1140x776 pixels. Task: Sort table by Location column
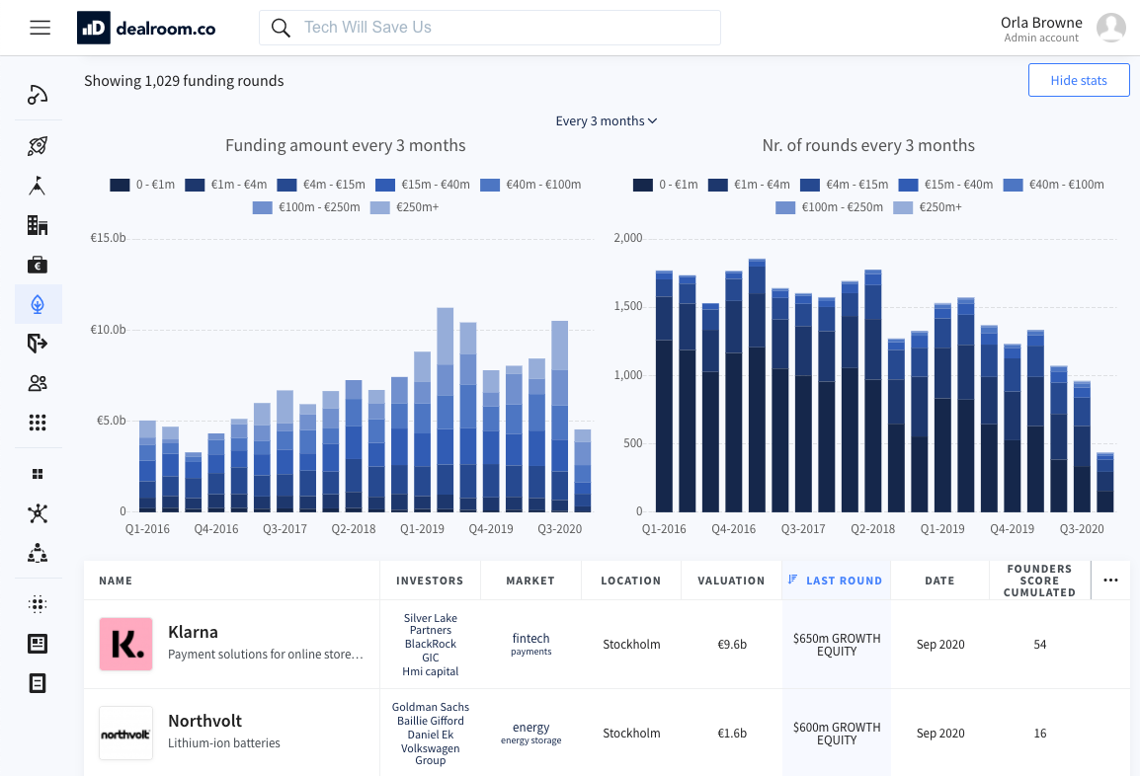pos(631,581)
